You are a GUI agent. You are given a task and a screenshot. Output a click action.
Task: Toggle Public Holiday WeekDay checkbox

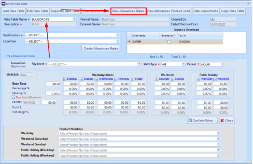(x=198, y=79)
